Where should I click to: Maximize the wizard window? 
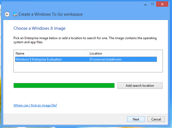pos(152,4)
